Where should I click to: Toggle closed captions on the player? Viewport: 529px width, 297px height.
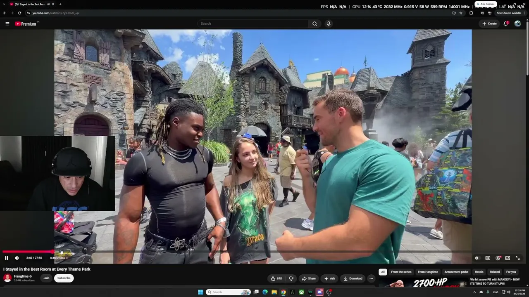click(488, 258)
